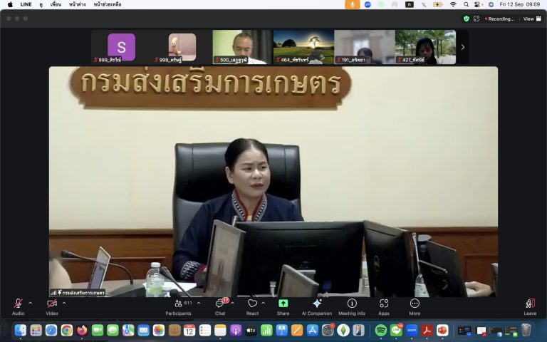547x342 pixels.
Task: Start camera with the Video button
Action: 52,305
